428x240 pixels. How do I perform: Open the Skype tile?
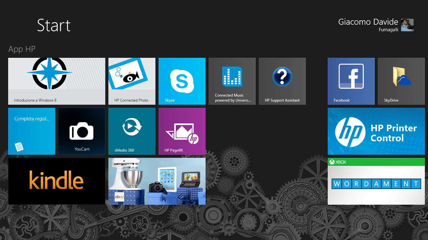182,81
